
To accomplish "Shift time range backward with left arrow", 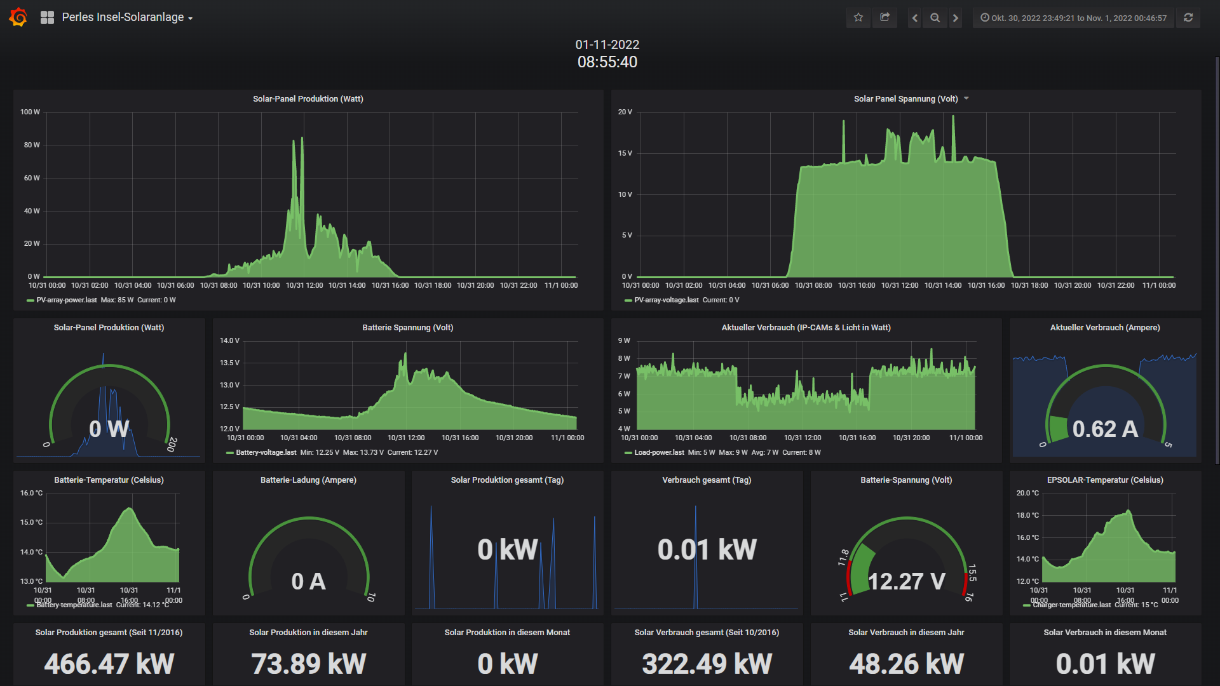I will pos(915,18).
